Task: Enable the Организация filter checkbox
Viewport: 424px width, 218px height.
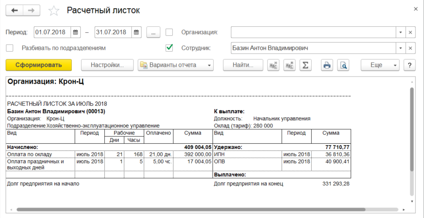Action: (170, 32)
